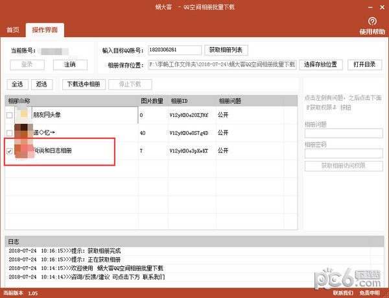This screenshot has width=389, height=298.
Task: Tick the checkbox for 诺◇忆 album
Action: point(10,133)
